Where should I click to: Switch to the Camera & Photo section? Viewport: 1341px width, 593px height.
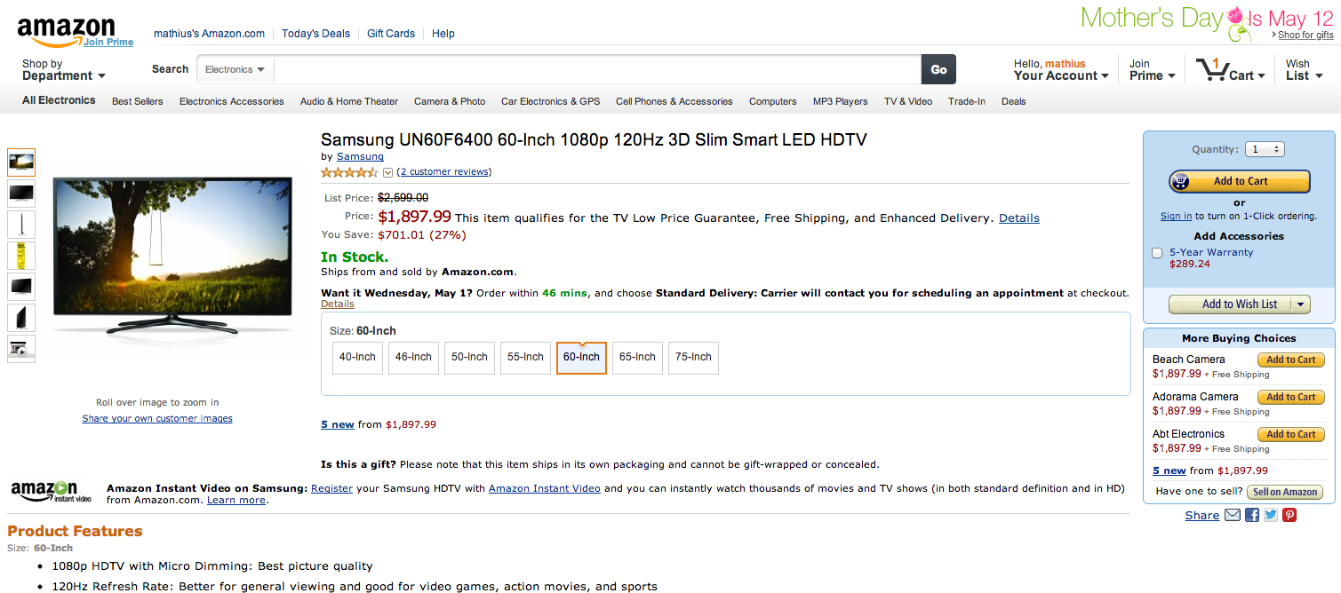pos(450,101)
